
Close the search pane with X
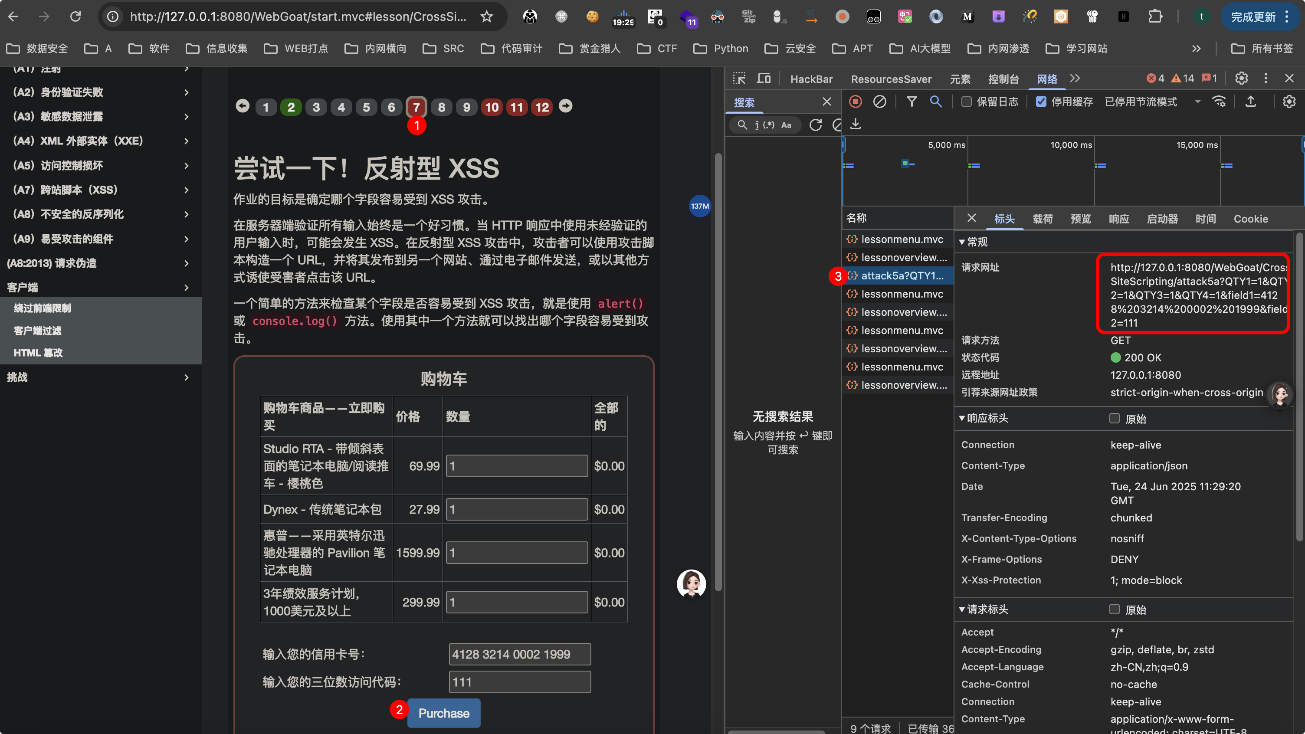tap(827, 102)
